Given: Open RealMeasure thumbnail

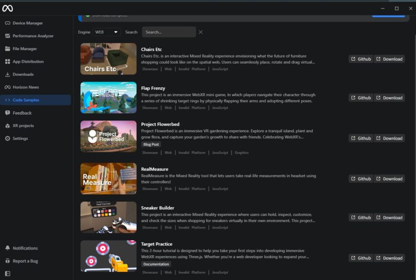Looking at the screenshot, I should point(109,178).
